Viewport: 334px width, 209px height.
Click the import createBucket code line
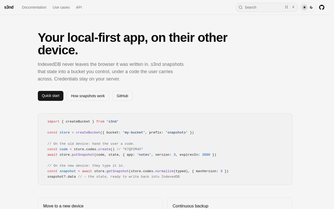[x=83, y=122]
